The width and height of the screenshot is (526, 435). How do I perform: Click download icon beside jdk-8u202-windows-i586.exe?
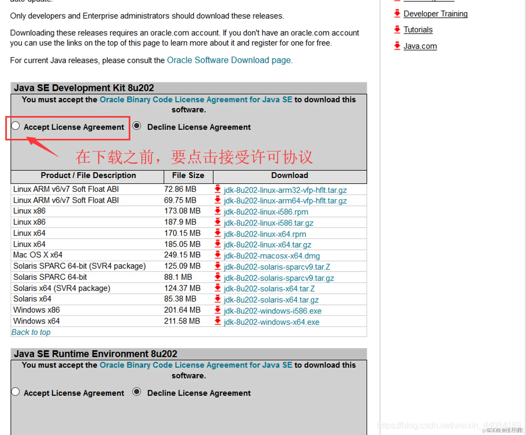(218, 310)
